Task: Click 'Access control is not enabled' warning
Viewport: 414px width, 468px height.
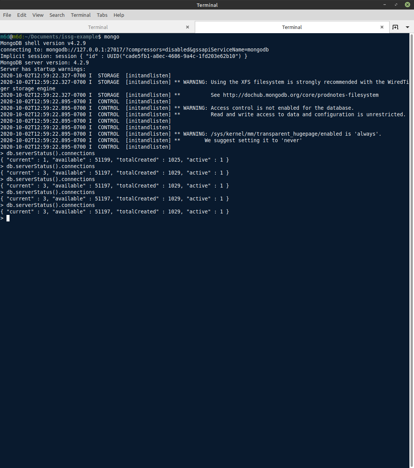Action: click(x=282, y=108)
